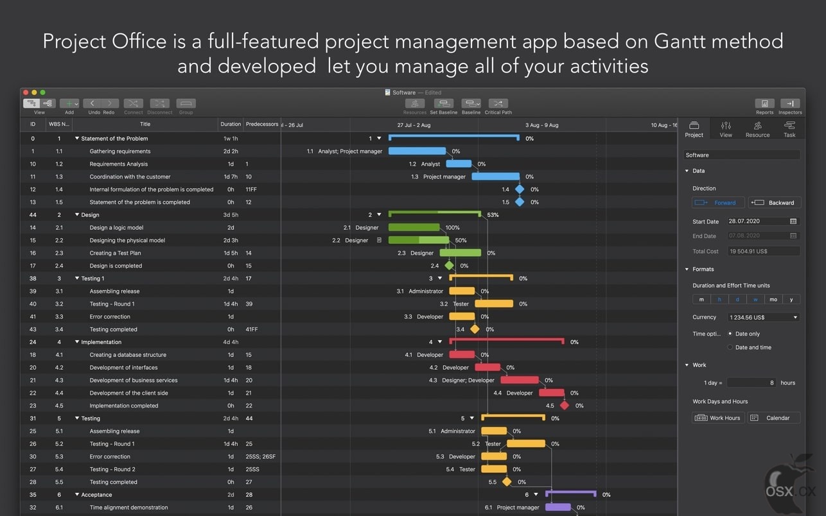Viewport: 826px width, 516px height.
Task: Open the Reports icon
Action: pyautogui.click(x=764, y=103)
